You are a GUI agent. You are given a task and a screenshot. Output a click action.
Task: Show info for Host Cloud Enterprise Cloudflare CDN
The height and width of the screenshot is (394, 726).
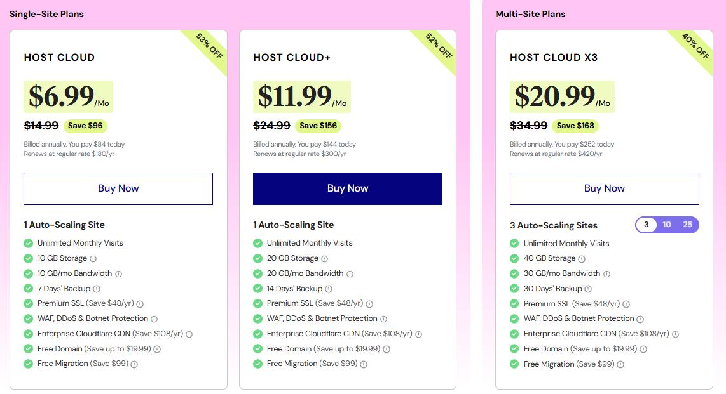coord(189,334)
